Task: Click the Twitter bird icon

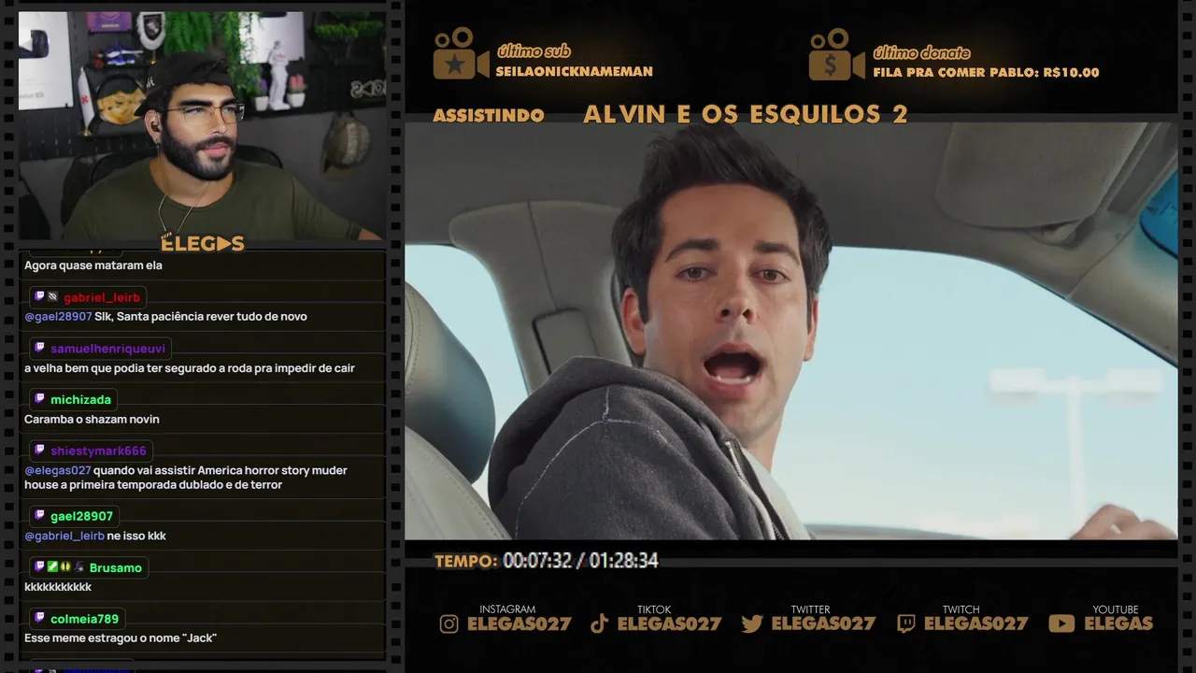Action: tap(752, 624)
